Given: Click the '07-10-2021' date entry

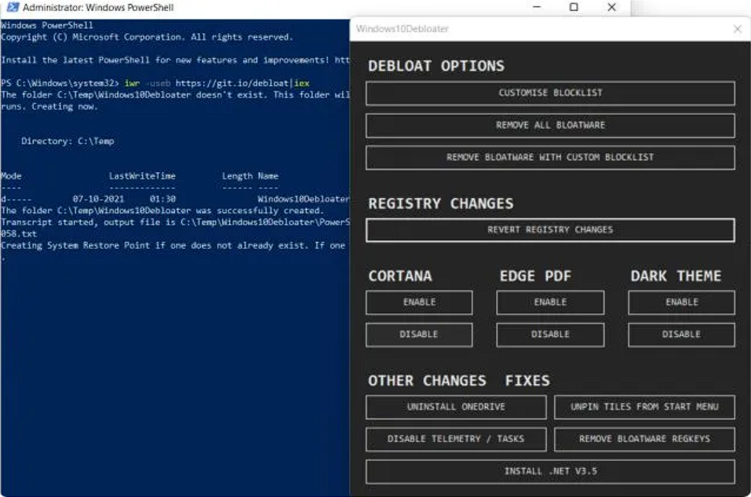Looking at the screenshot, I should tap(98, 199).
